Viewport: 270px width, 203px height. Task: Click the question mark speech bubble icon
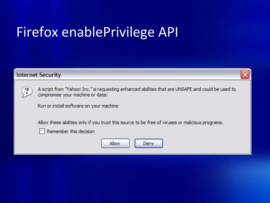pyautogui.click(x=27, y=91)
